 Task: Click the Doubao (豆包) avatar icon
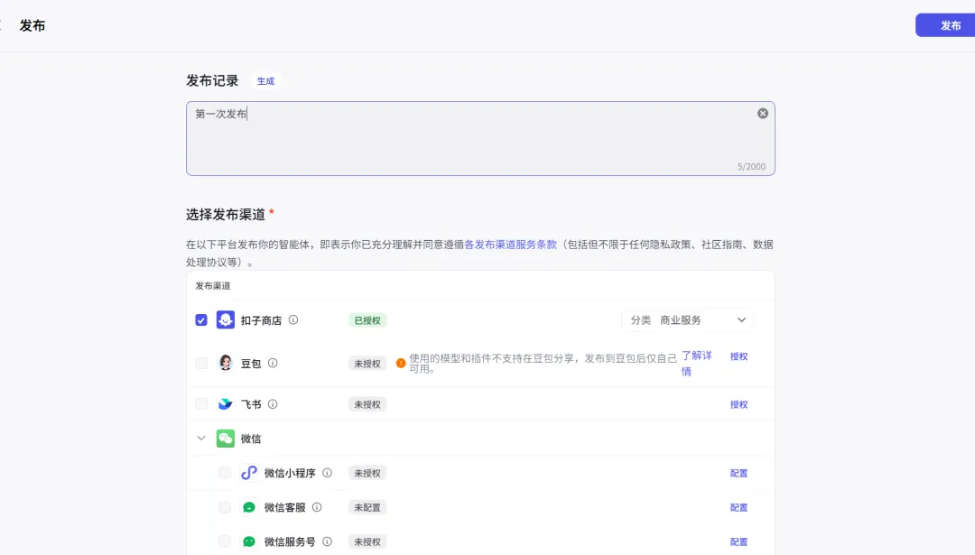(226, 363)
